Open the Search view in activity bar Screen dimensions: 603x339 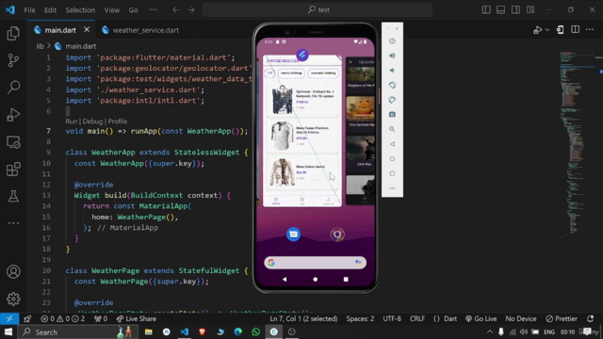[x=13, y=88]
